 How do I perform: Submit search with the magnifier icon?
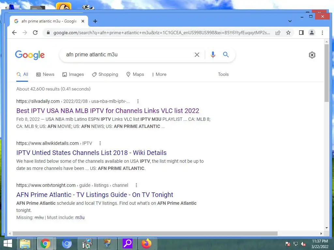tap(226, 55)
